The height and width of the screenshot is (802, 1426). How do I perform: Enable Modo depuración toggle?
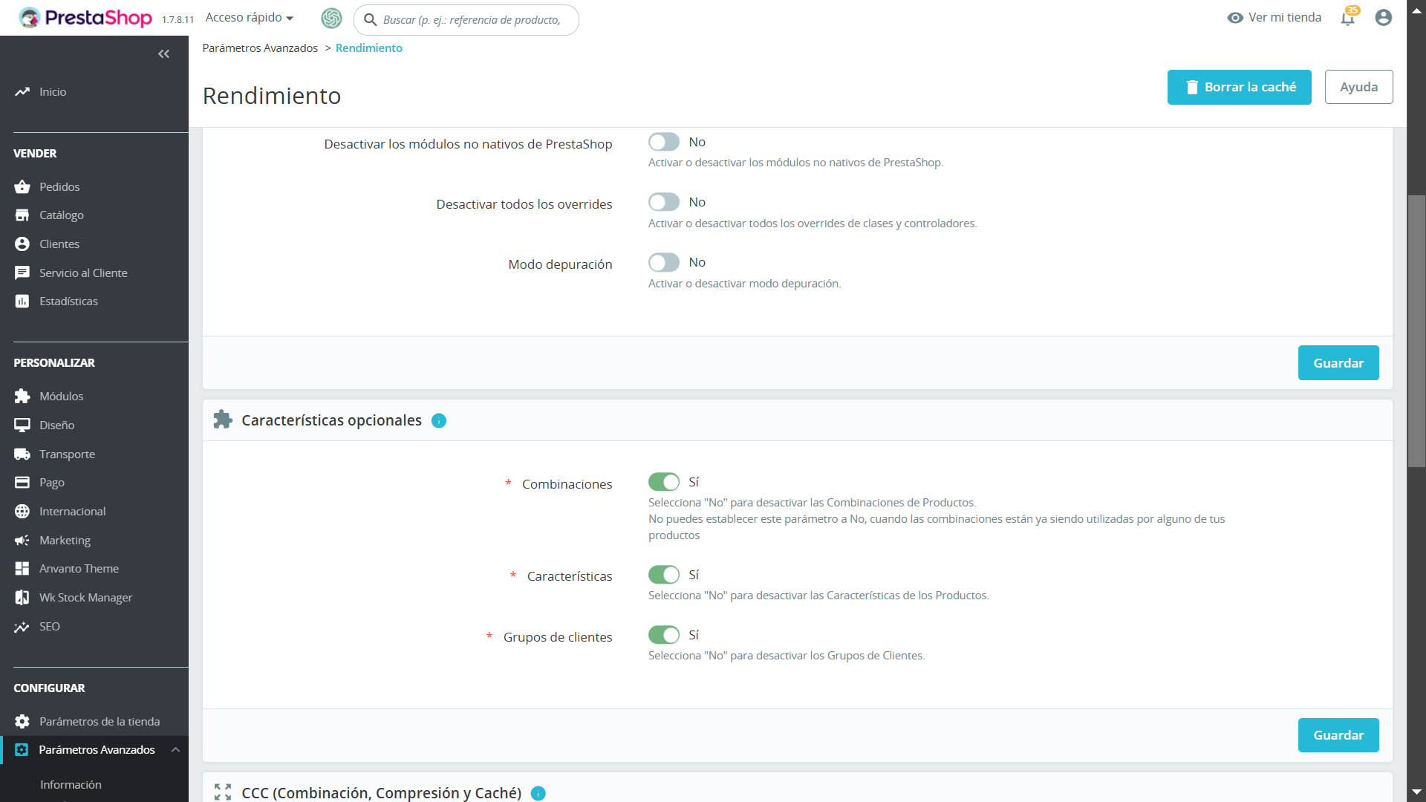663,263
